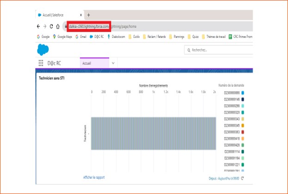
Task: Click the color swatch for D2300000298
Action: point(243,106)
